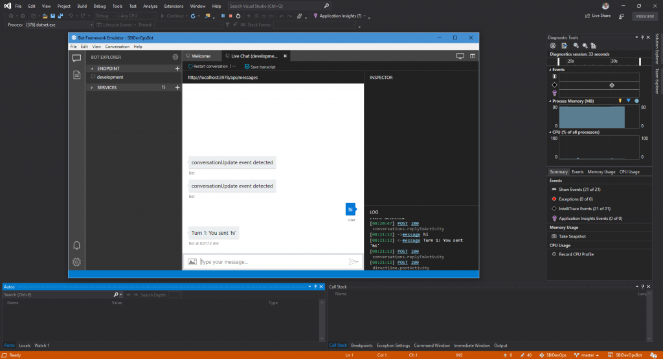Click the Bot Explorer settings gear
This screenshot has height=359, width=663.
click(175, 57)
